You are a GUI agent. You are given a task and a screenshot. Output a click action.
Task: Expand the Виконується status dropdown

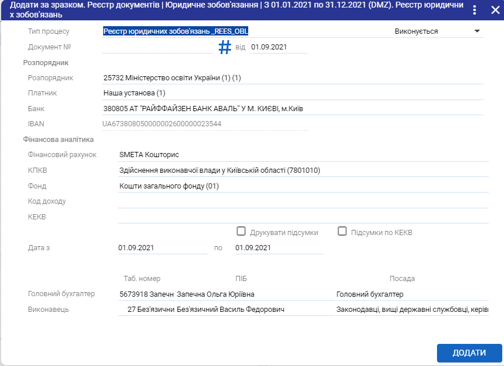click(x=477, y=31)
